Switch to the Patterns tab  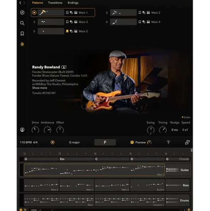coord(37,3)
